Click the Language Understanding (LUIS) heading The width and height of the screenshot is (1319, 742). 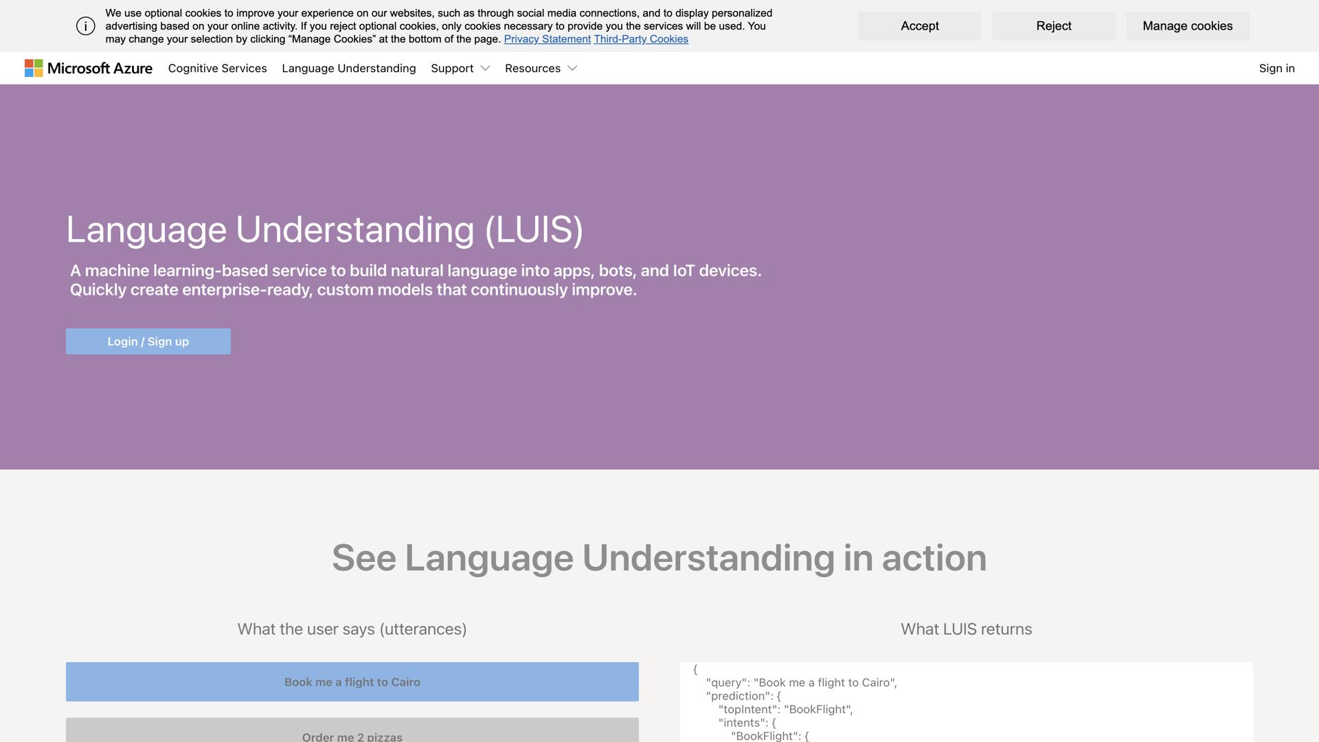click(324, 229)
